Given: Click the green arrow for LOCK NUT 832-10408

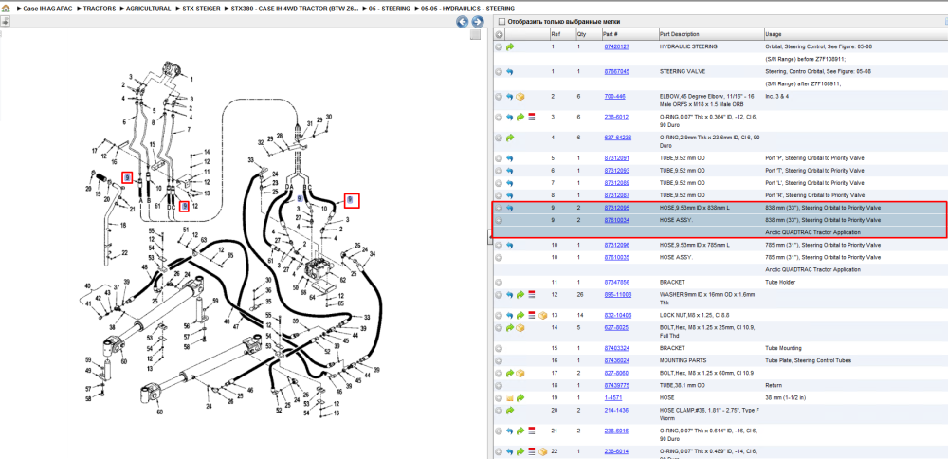Looking at the screenshot, I should [x=520, y=315].
